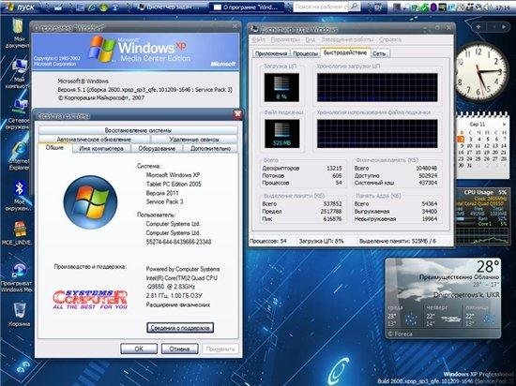
Task: Switch to Приложения tab in Task Manager
Action: click(271, 53)
